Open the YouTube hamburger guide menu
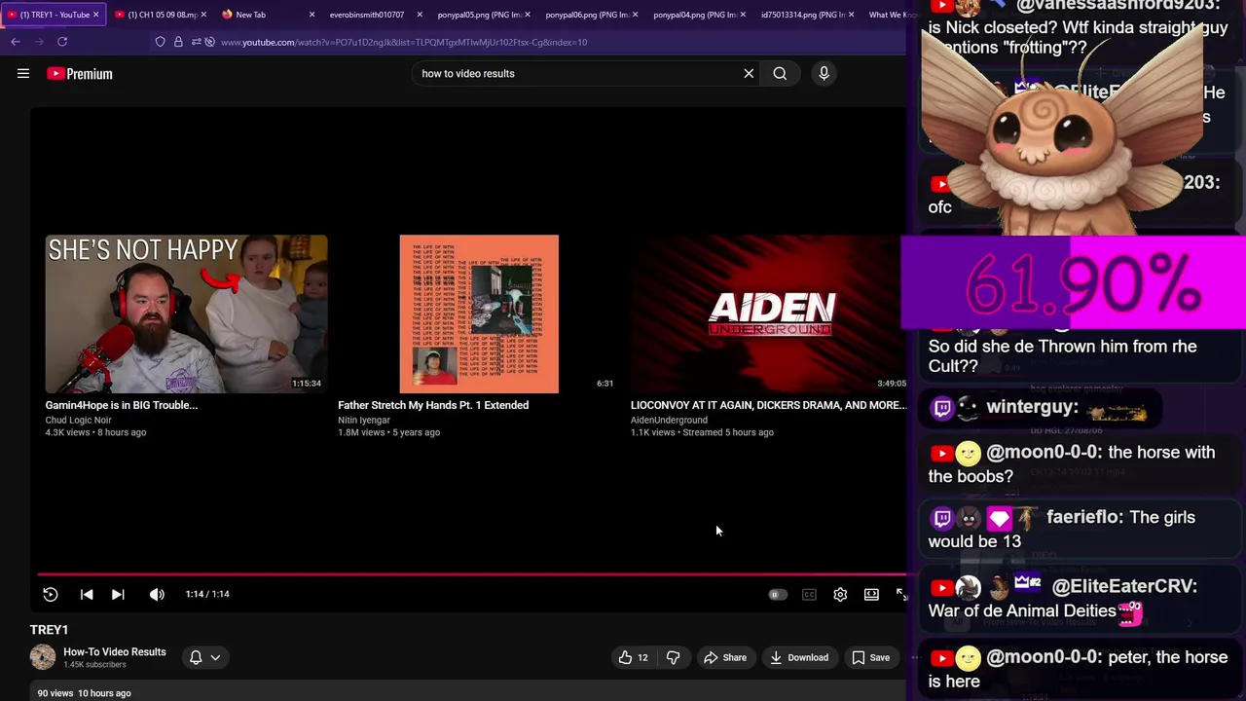Viewport: 1246px width, 701px height. tap(23, 73)
